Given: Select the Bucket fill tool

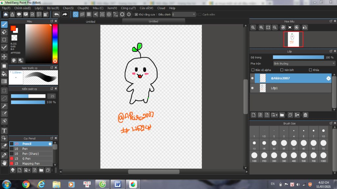Looking at the screenshot, I should (4, 74).
